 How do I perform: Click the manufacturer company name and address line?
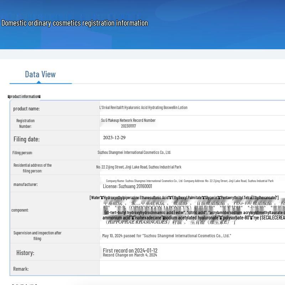click(x=190, y=181)
